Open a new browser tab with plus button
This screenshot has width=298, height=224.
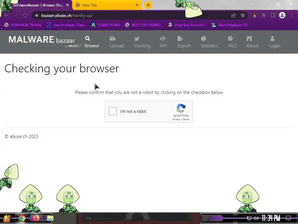click(x=148, y=5)
